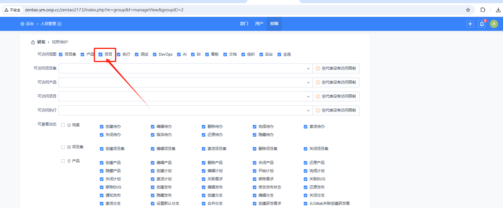Toggle the BI view checkbox
This screenshot has height=208, width=503.
coord(193,54)
